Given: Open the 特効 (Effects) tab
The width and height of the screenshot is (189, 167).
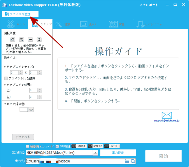Looking at the screenshot, I should 63,24.
